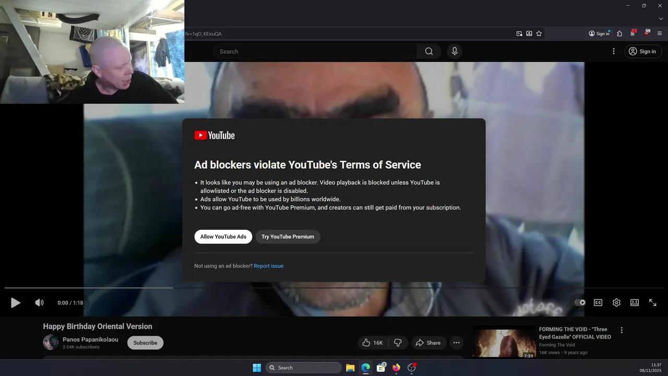Open the extension icon with red 7 badge
The height and width of the screenshot is (376, 668).
pos(633,33)
